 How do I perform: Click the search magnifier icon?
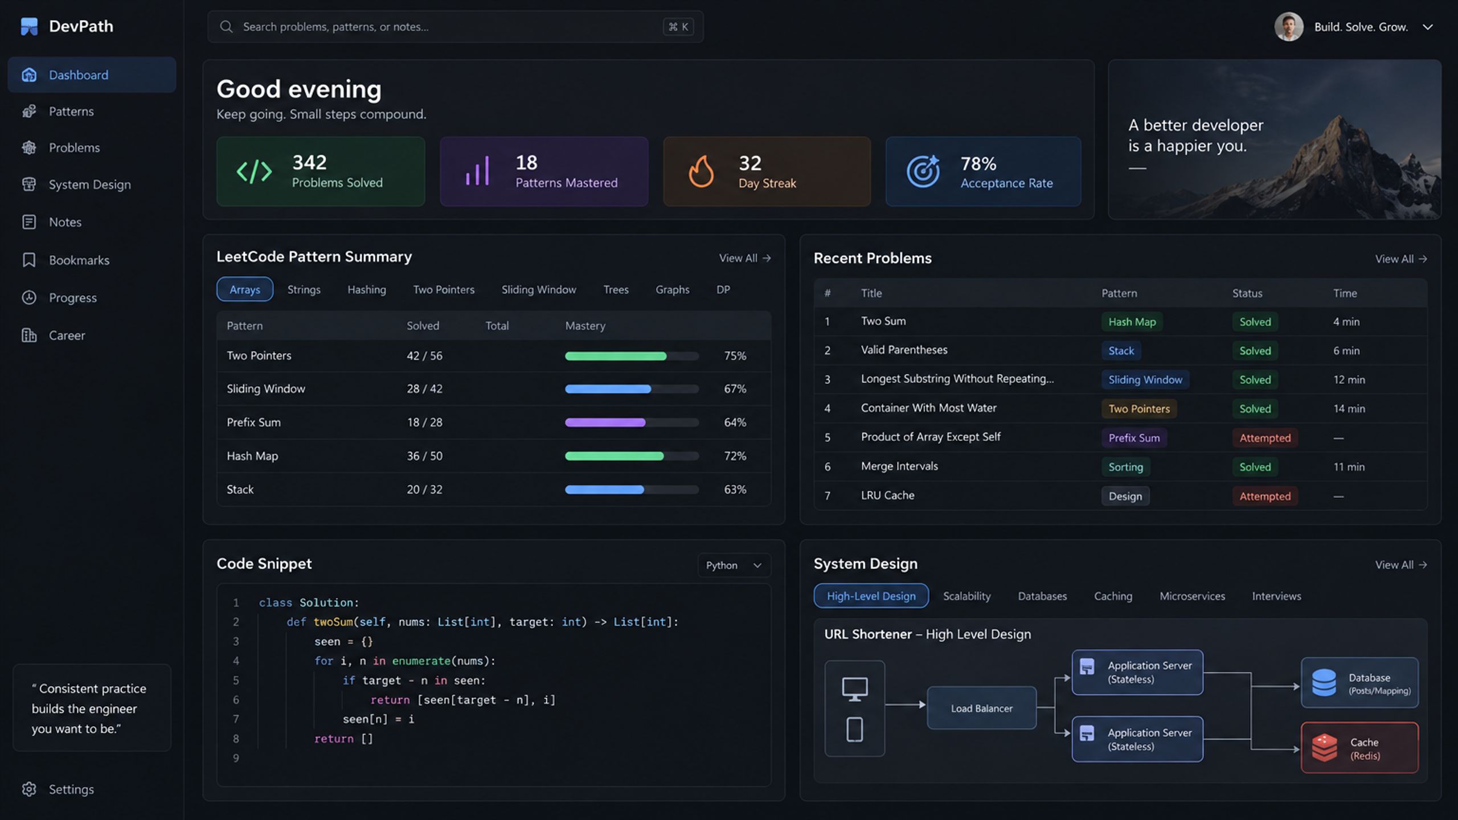226,27
